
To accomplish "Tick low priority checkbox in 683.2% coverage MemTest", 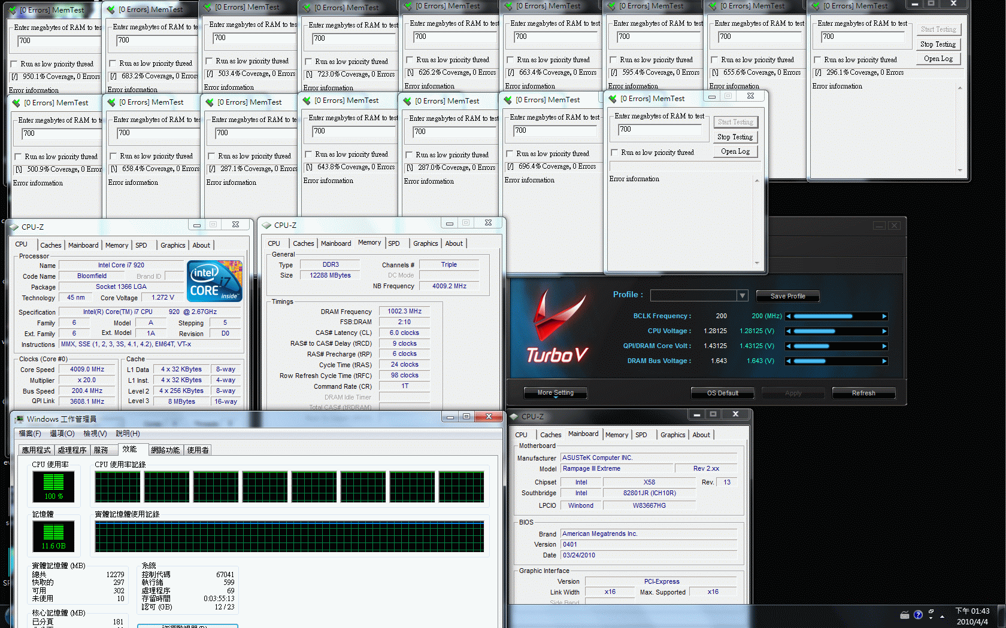I will [113, 63].
